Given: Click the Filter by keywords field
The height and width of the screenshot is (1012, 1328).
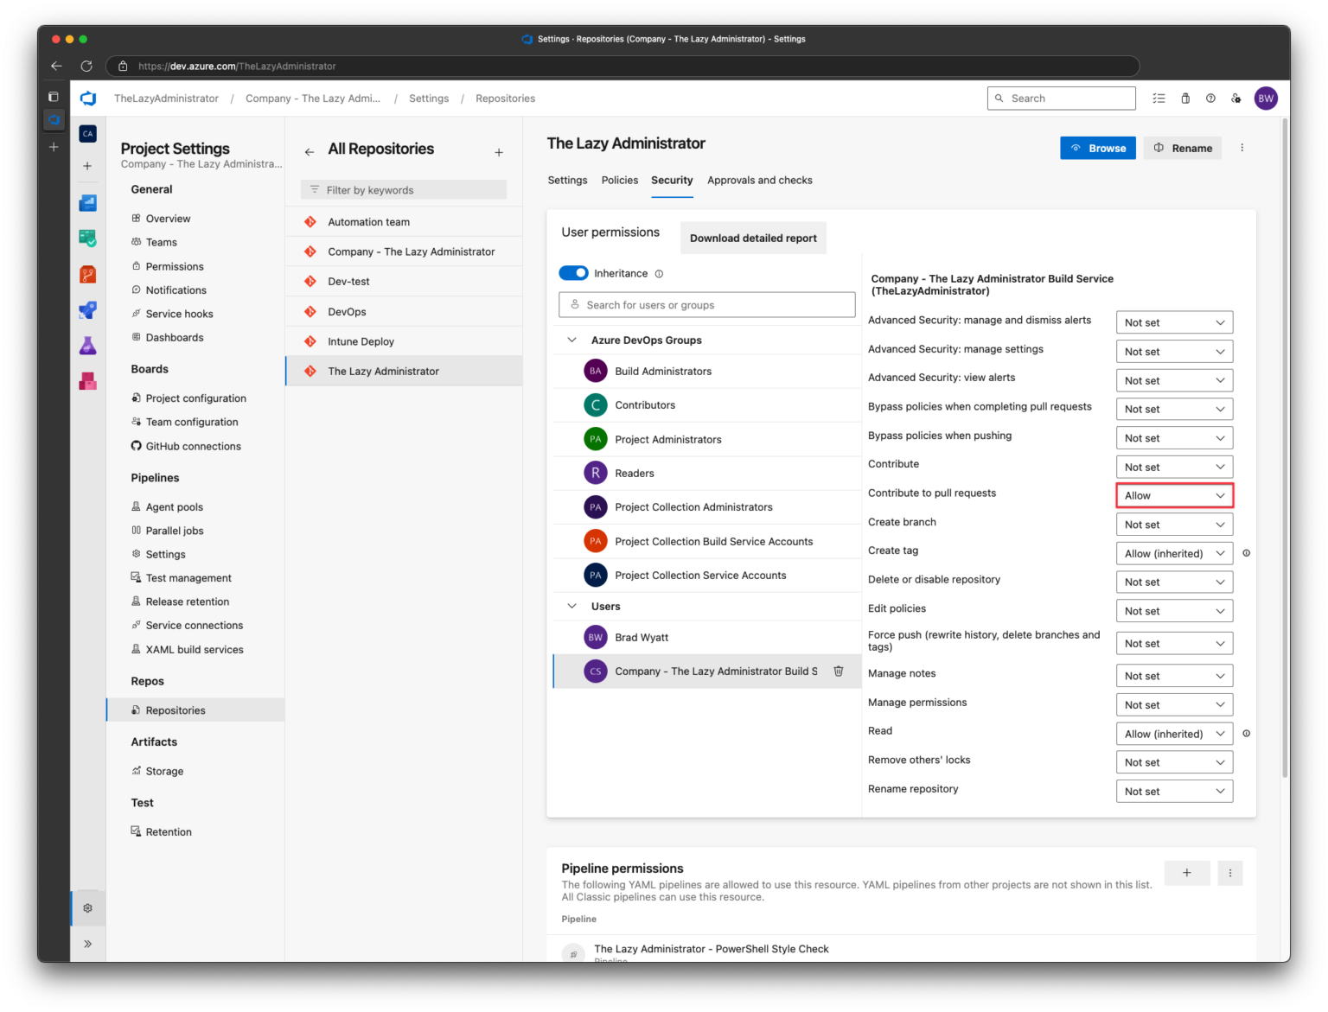Looking at the screenshot, I should point(404,190).
